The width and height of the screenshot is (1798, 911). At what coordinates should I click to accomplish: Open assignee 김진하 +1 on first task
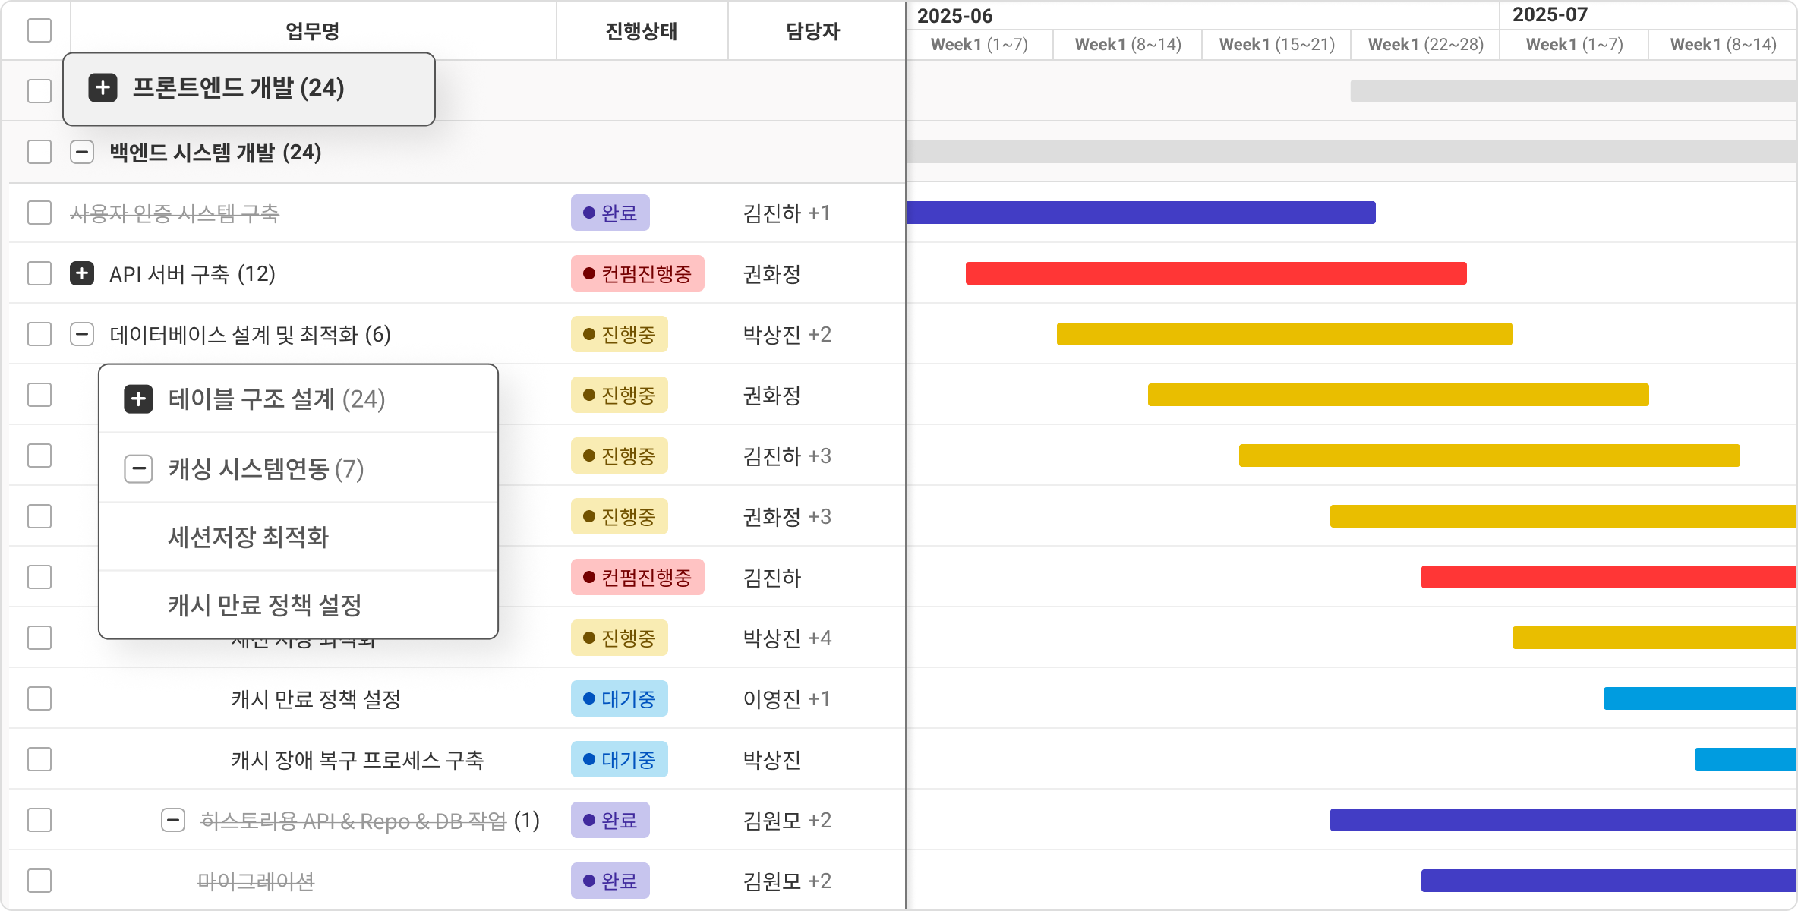(x=786, y=213)
